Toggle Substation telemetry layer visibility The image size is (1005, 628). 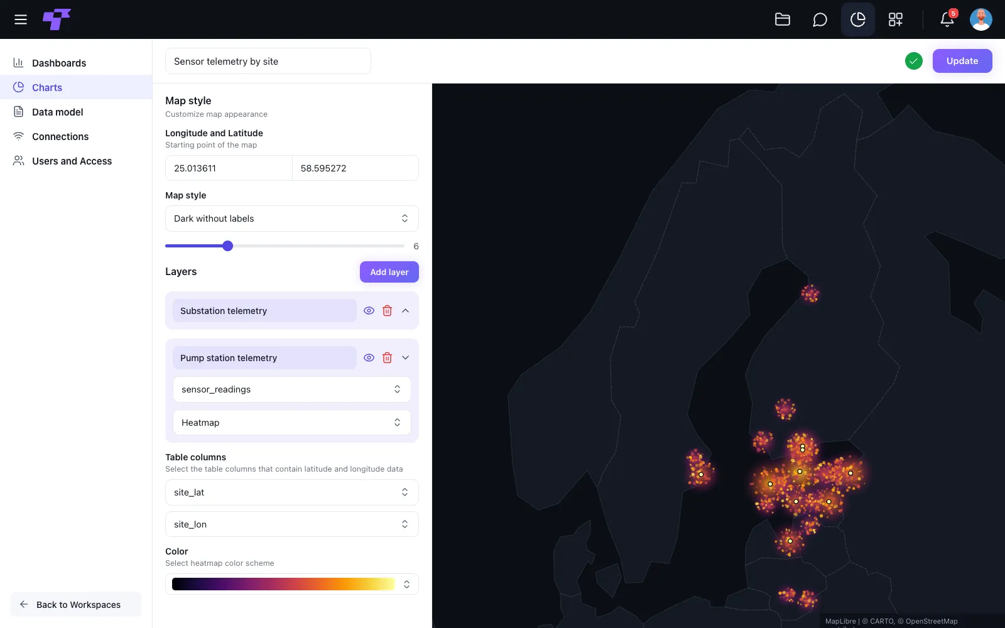(x=369, y=311)
